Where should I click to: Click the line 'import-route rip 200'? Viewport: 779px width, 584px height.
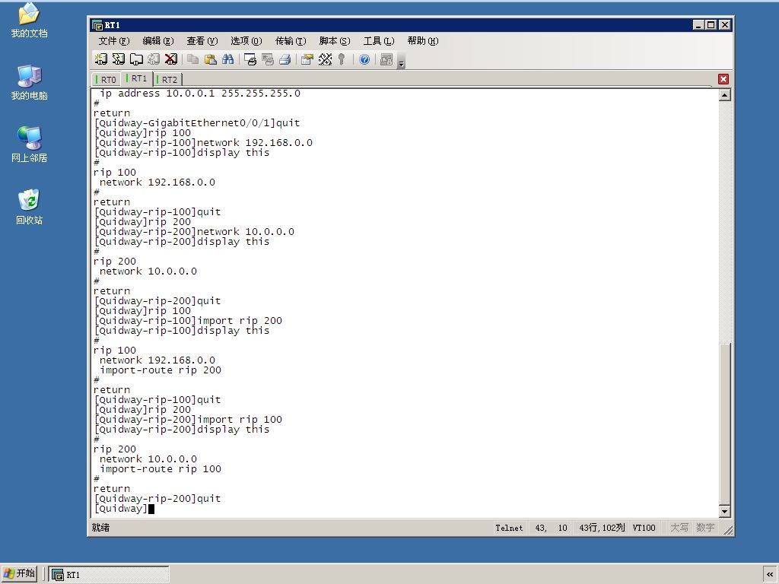coord(161,370)
